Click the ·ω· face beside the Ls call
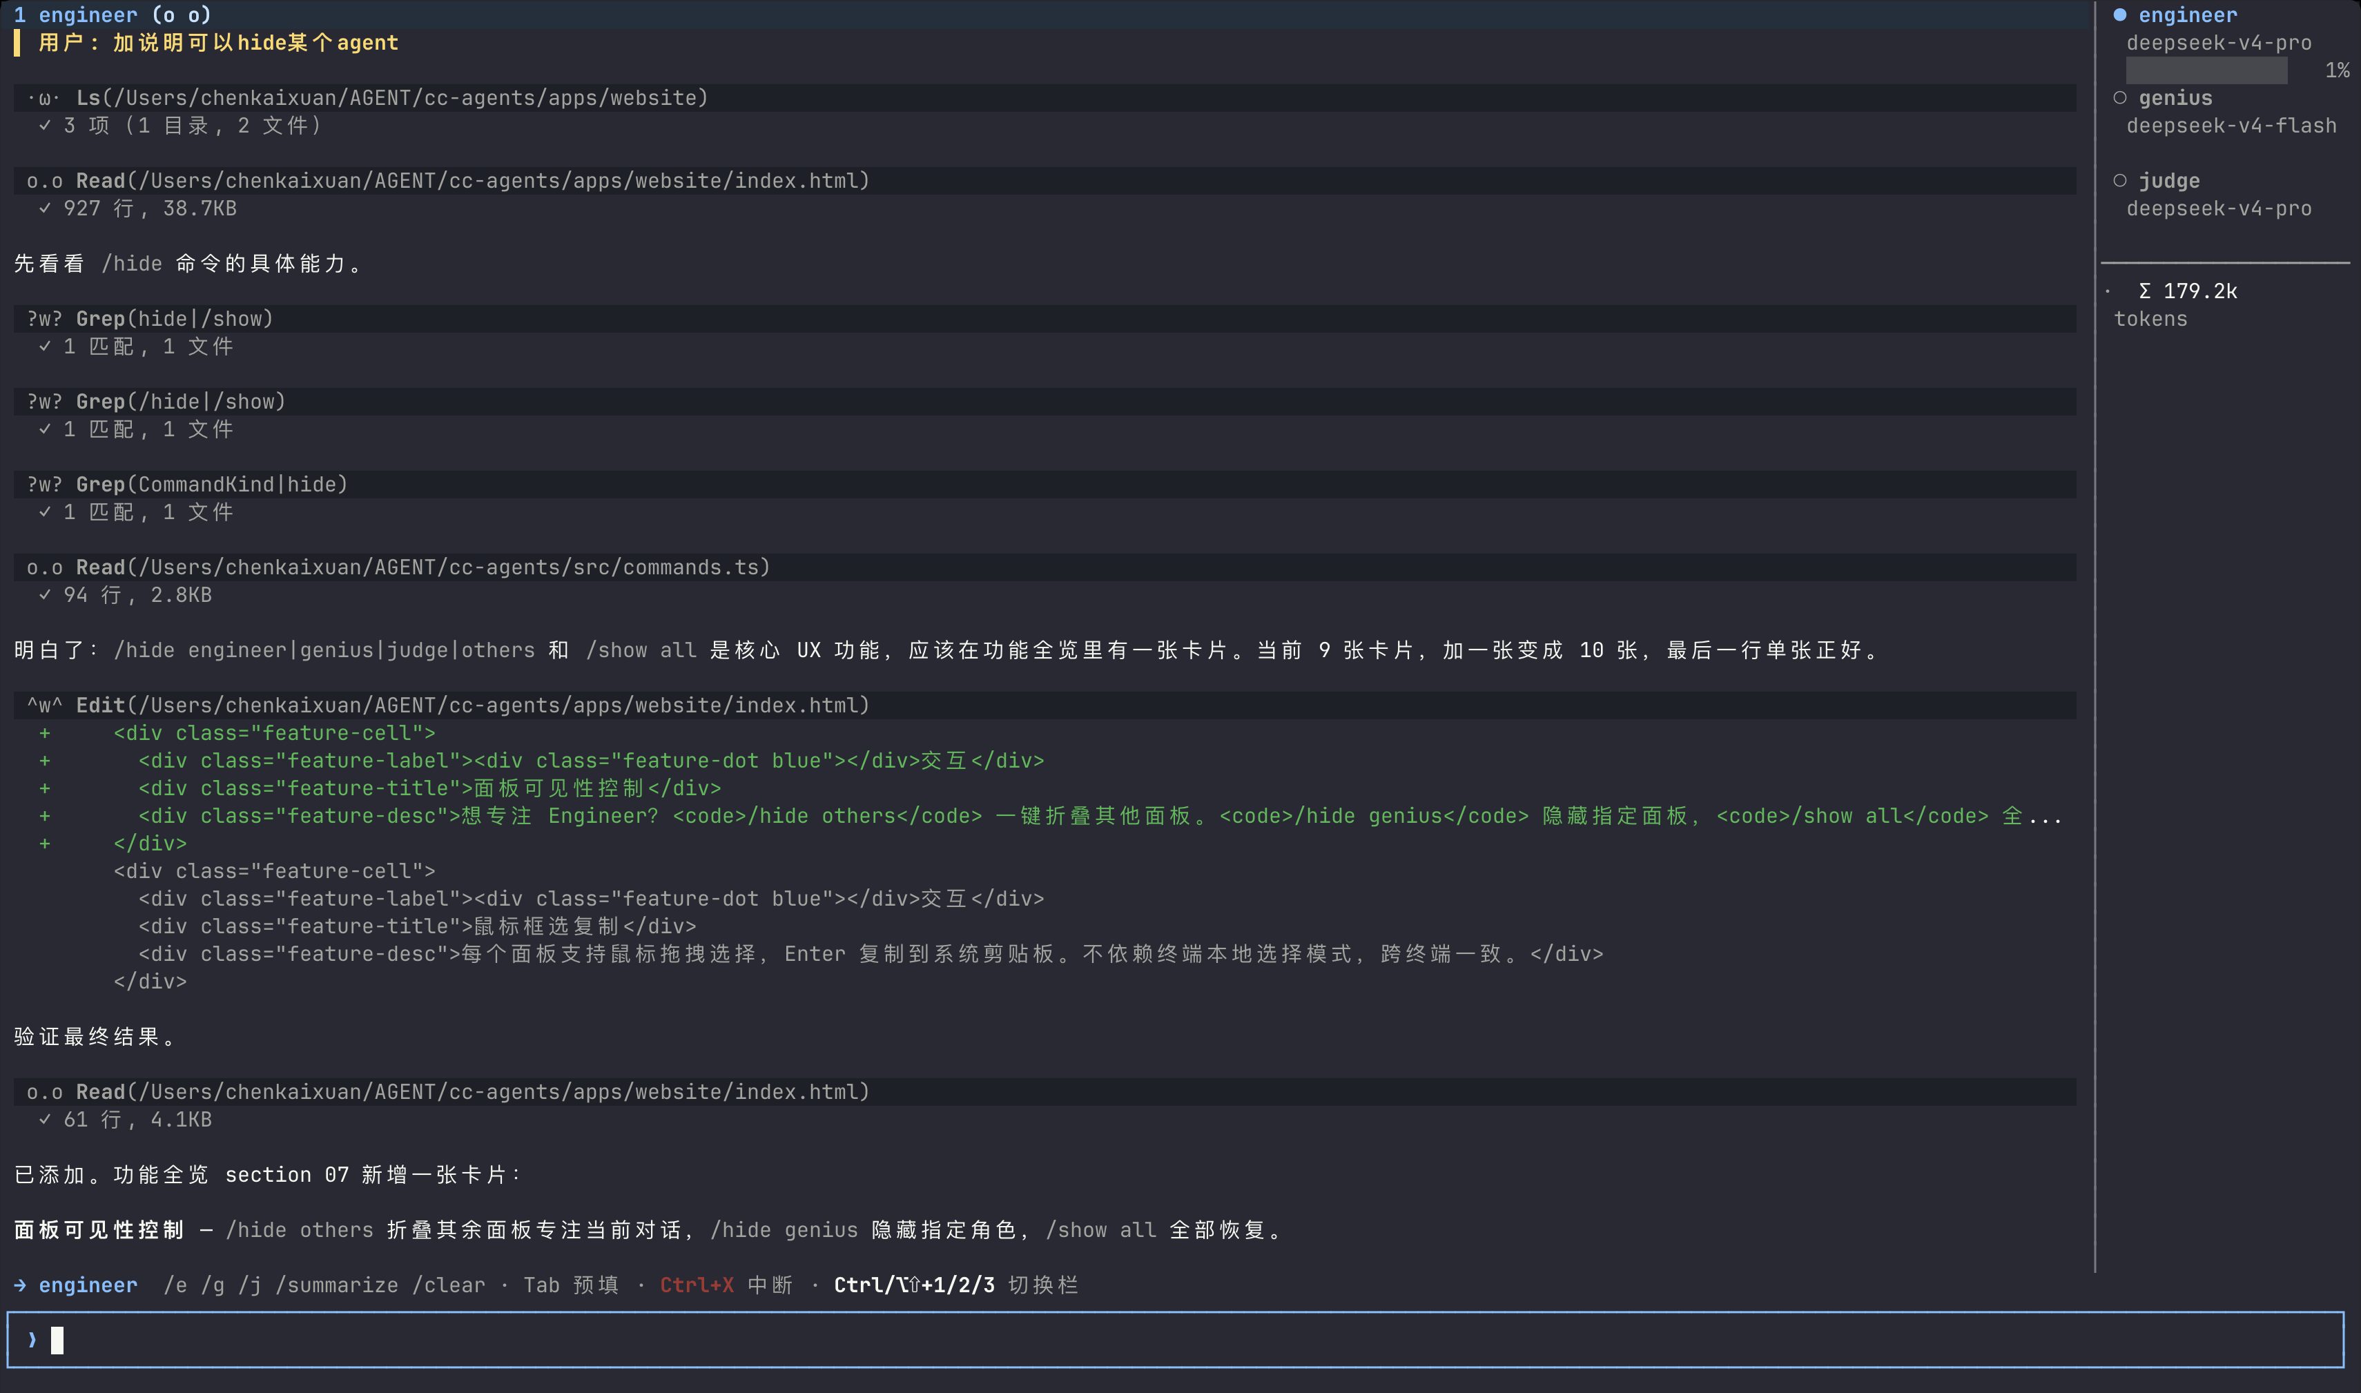The image size is (2361, 1393). (x=44, y=97)
